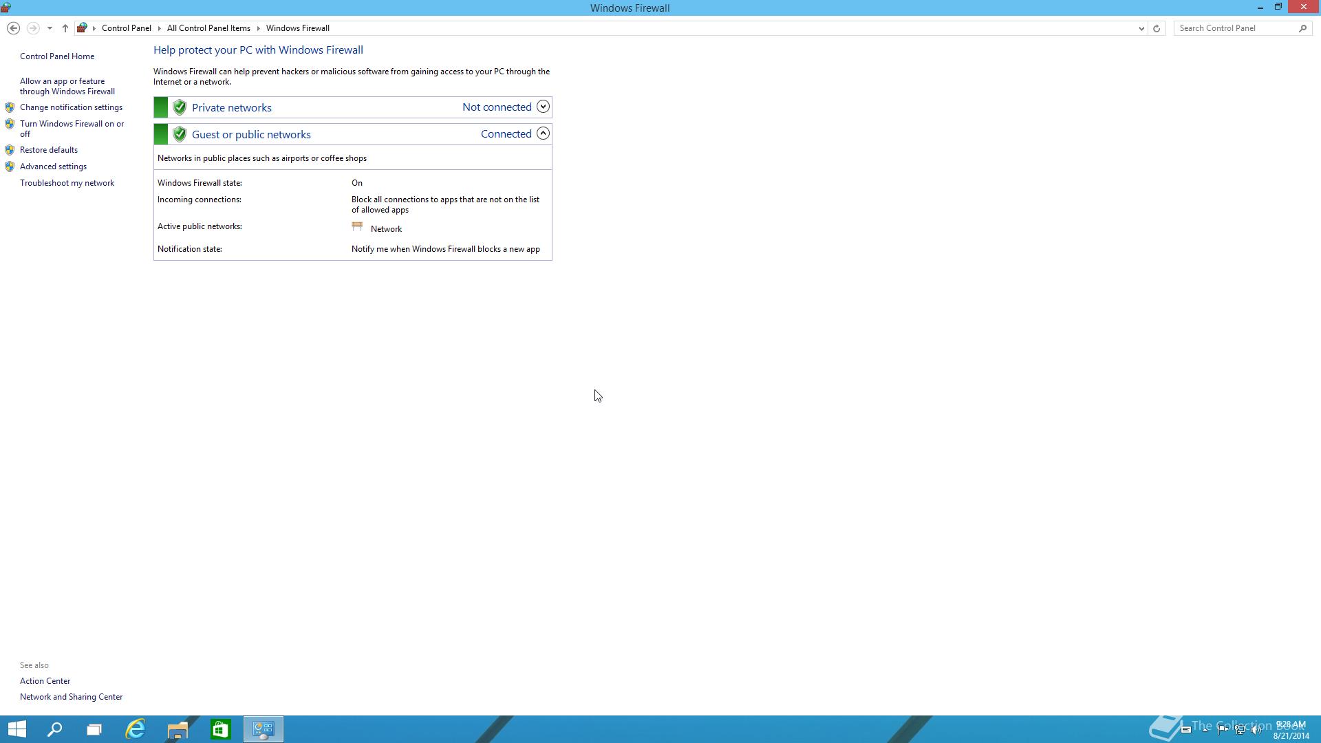Click the Control Panel taskbar button
This screenshot has width=1321, height=743.
263,729
